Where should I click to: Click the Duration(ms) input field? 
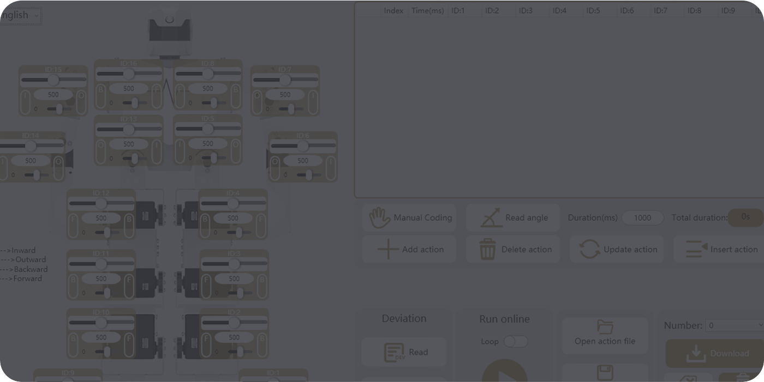642,218
